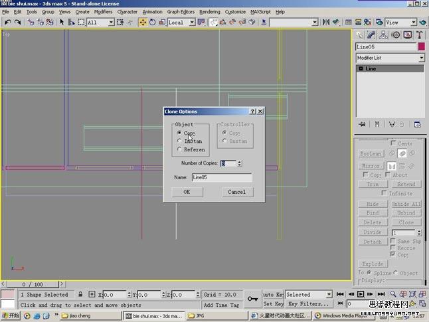Activate the Select and Scale tool
429x322 pixels.
tap(162, 22)
